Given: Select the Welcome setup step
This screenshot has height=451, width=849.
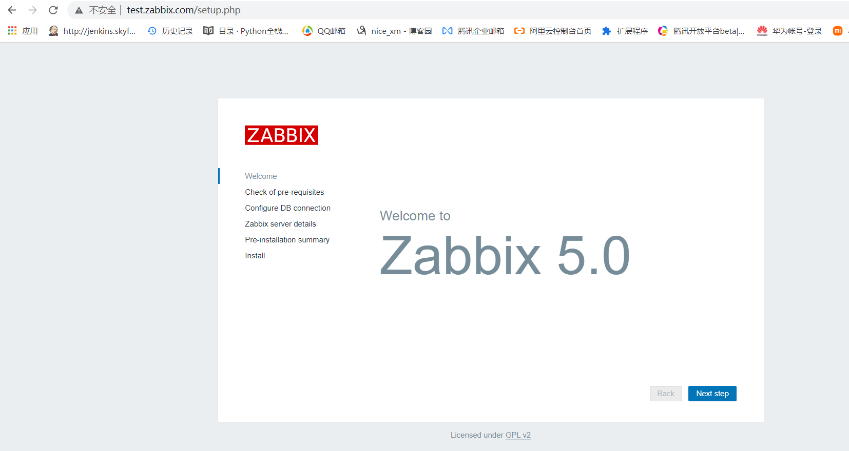Looking at the screenshot, I should point(261,176).
